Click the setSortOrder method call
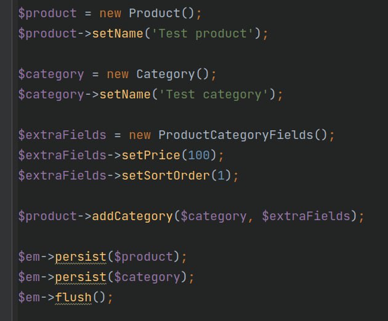 tap(166, 176)
